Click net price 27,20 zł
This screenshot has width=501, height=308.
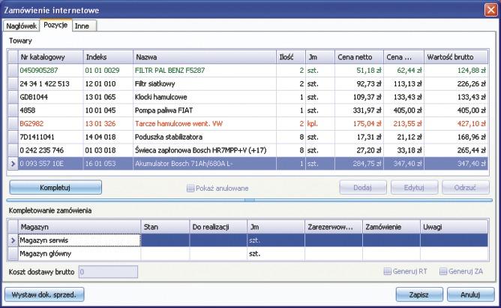(x=369, y=150)
